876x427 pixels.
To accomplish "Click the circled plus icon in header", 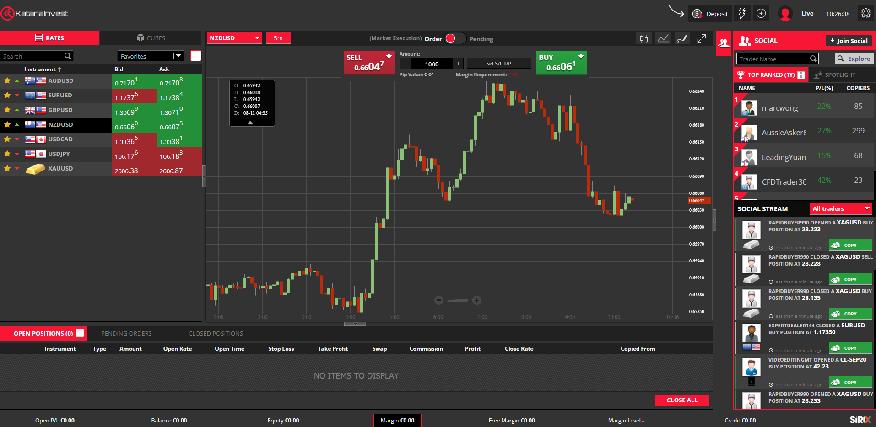I will [x=761, y=14].
